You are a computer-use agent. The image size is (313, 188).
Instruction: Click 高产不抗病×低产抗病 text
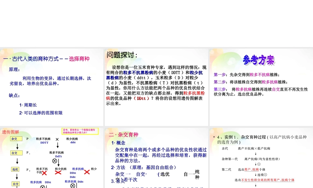254,149
